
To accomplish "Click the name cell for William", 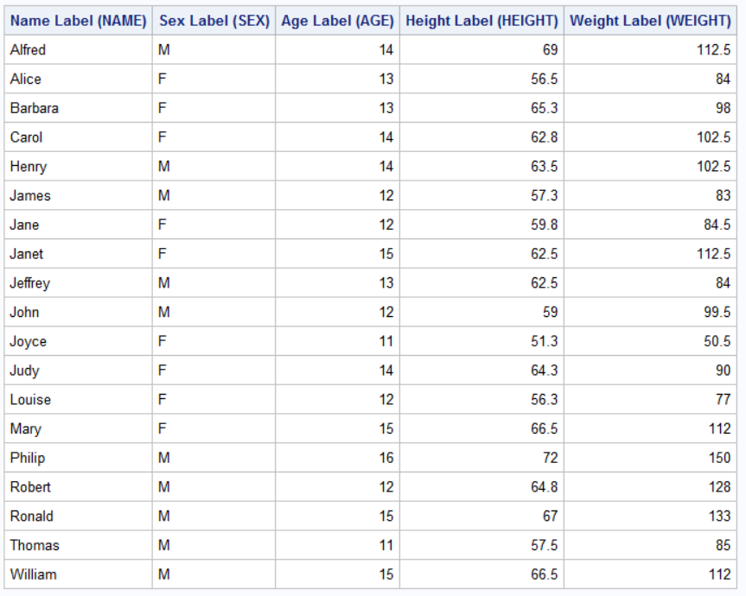I will tap(34, 574).
